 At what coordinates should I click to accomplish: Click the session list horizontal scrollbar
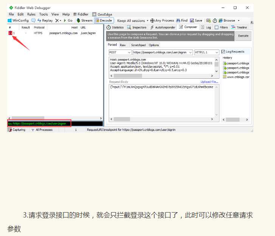[x=55, y=118]
